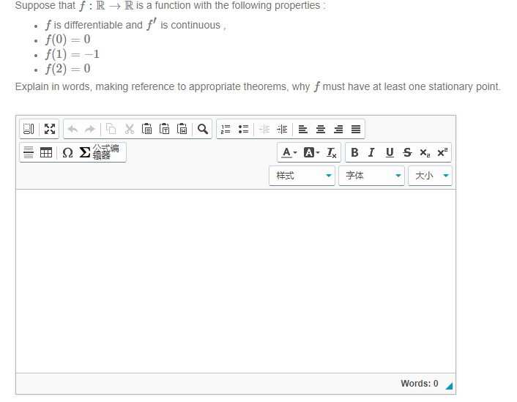Click the line 'f(1) = −1'
Image resolution: width=517 pixels, height=402 pixels.
[72, 54]
